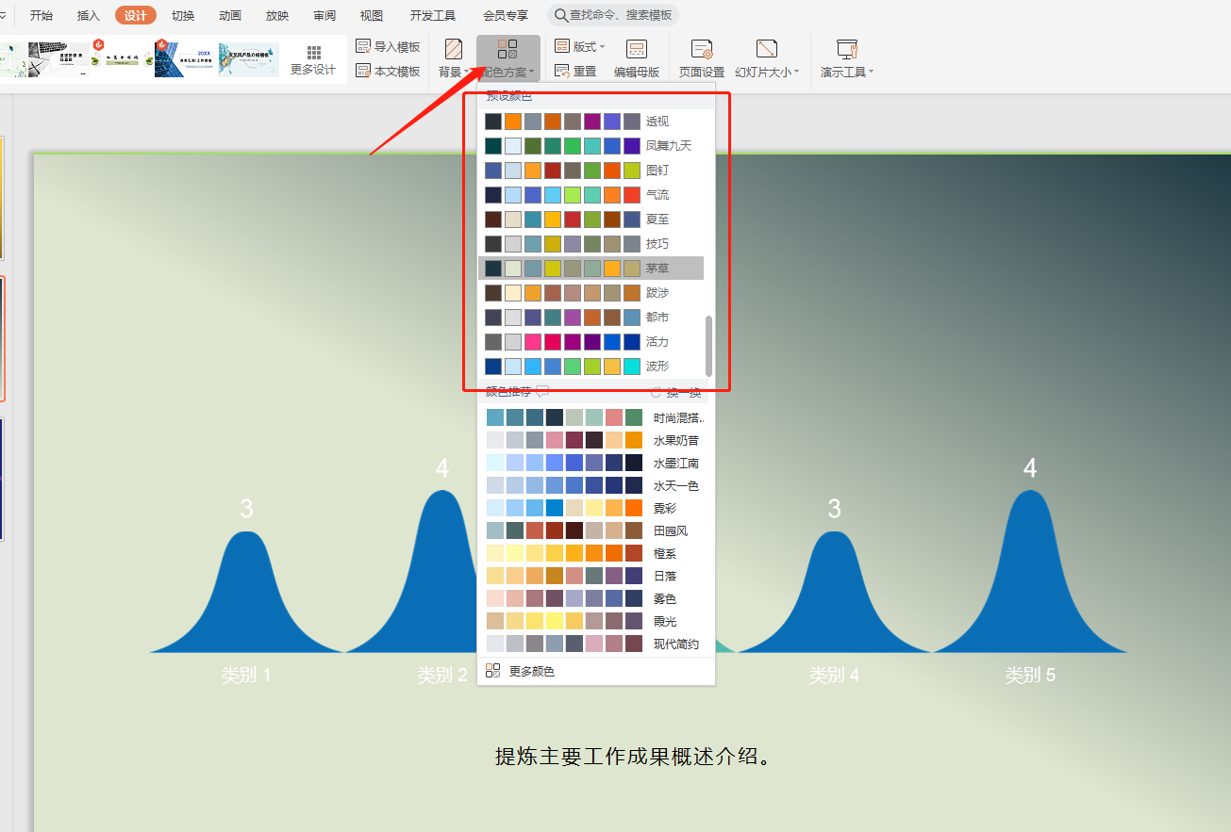
Task: Click 换一换 to refresh the recommended colors
Action: [x=676, y=392]
